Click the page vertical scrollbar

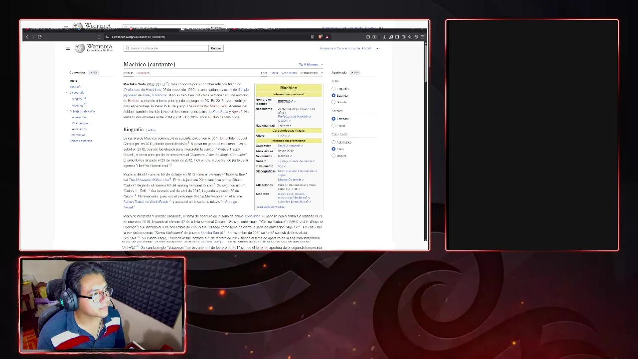[x=426, y=62]
